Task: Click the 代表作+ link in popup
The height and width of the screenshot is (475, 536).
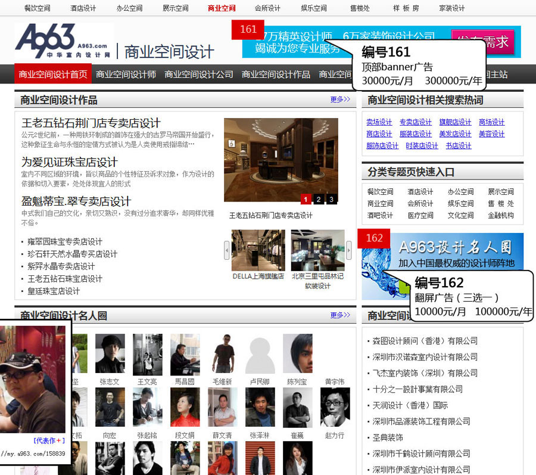Action: click(49, 440)
